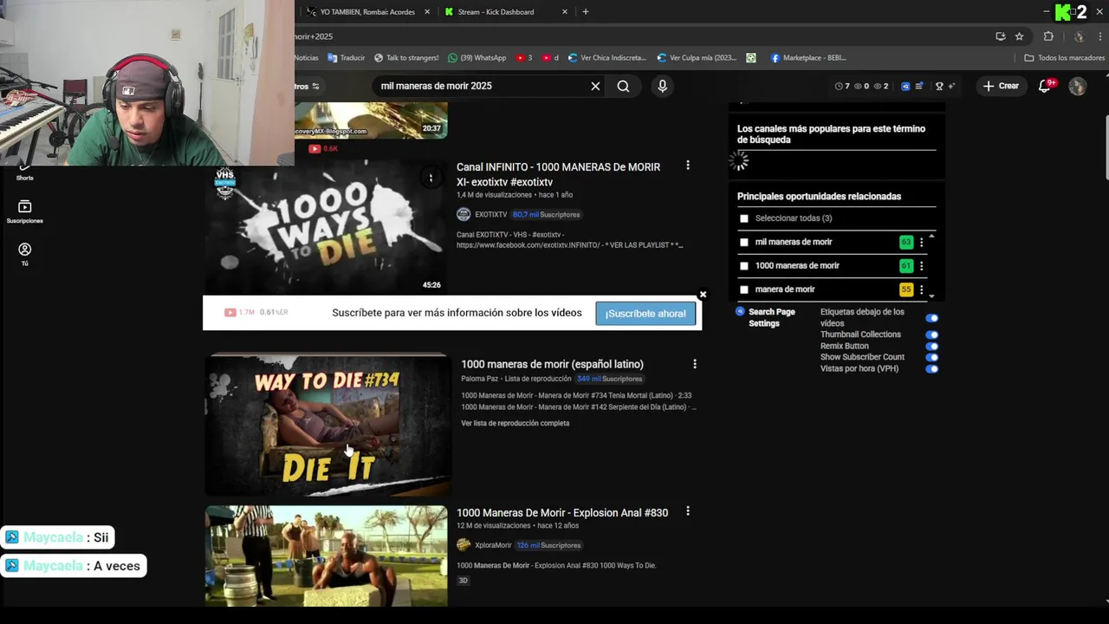Open three-dot menu for 'mil maneras de morir' keyword

pos(921,243)
